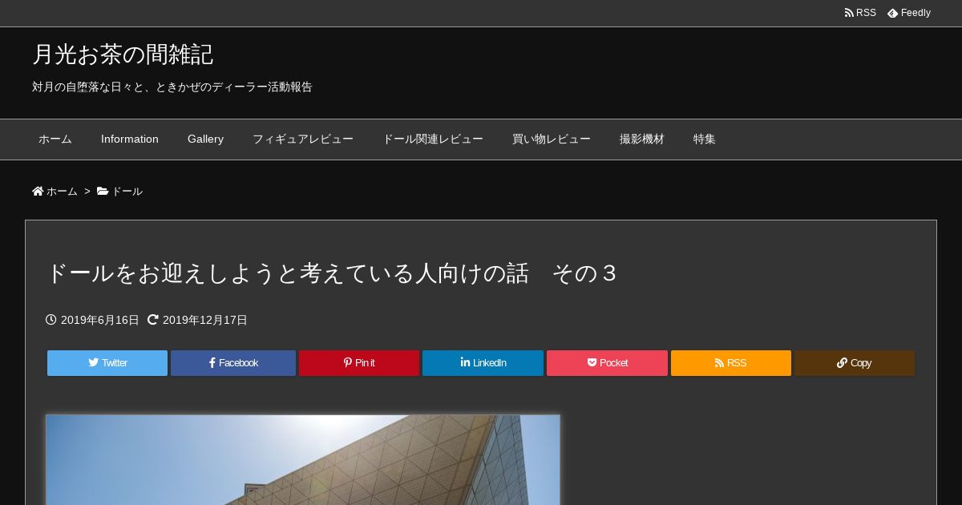Open the Feedly link in the top bar

point(909,13)
